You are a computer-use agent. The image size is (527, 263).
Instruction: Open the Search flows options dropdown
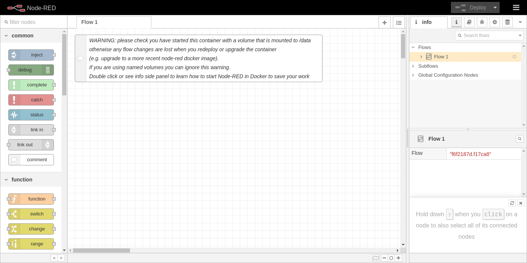coord(520,36)
